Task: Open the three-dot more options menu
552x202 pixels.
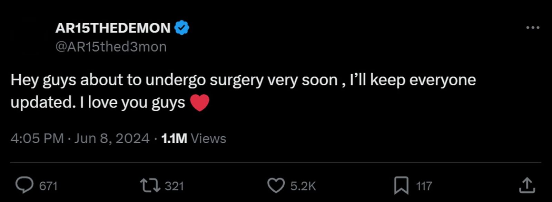Action: (x=533, y=28)
